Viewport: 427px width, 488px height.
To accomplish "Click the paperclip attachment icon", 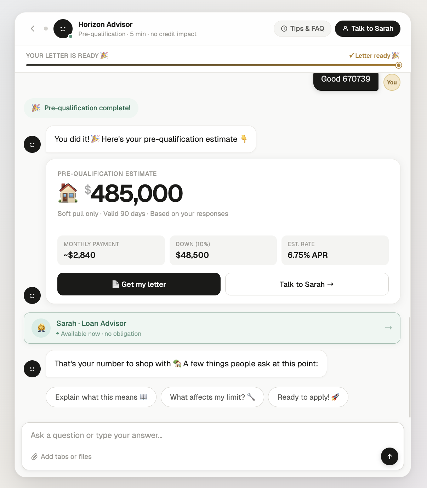I will (34, 456).
